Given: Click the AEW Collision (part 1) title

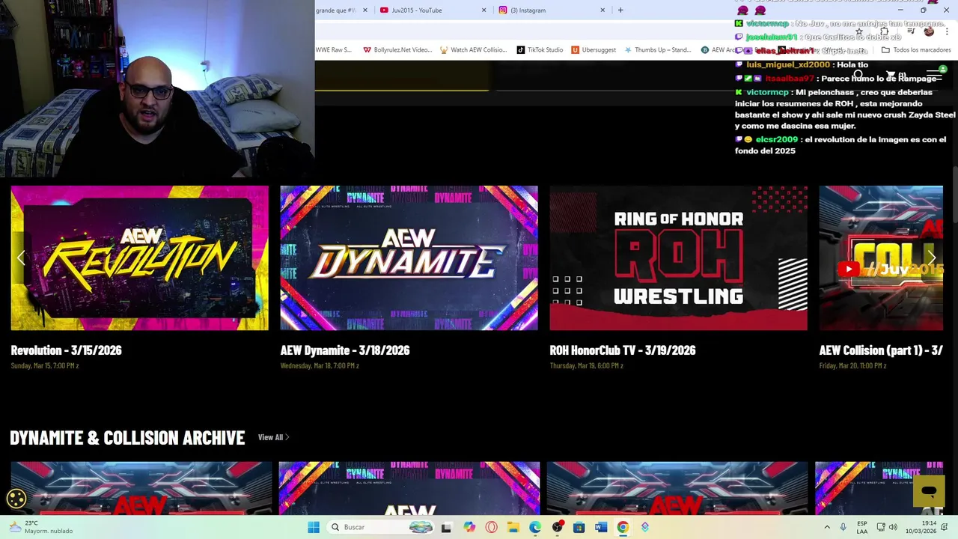Looking at the screenshot, I should click(880, 350).
